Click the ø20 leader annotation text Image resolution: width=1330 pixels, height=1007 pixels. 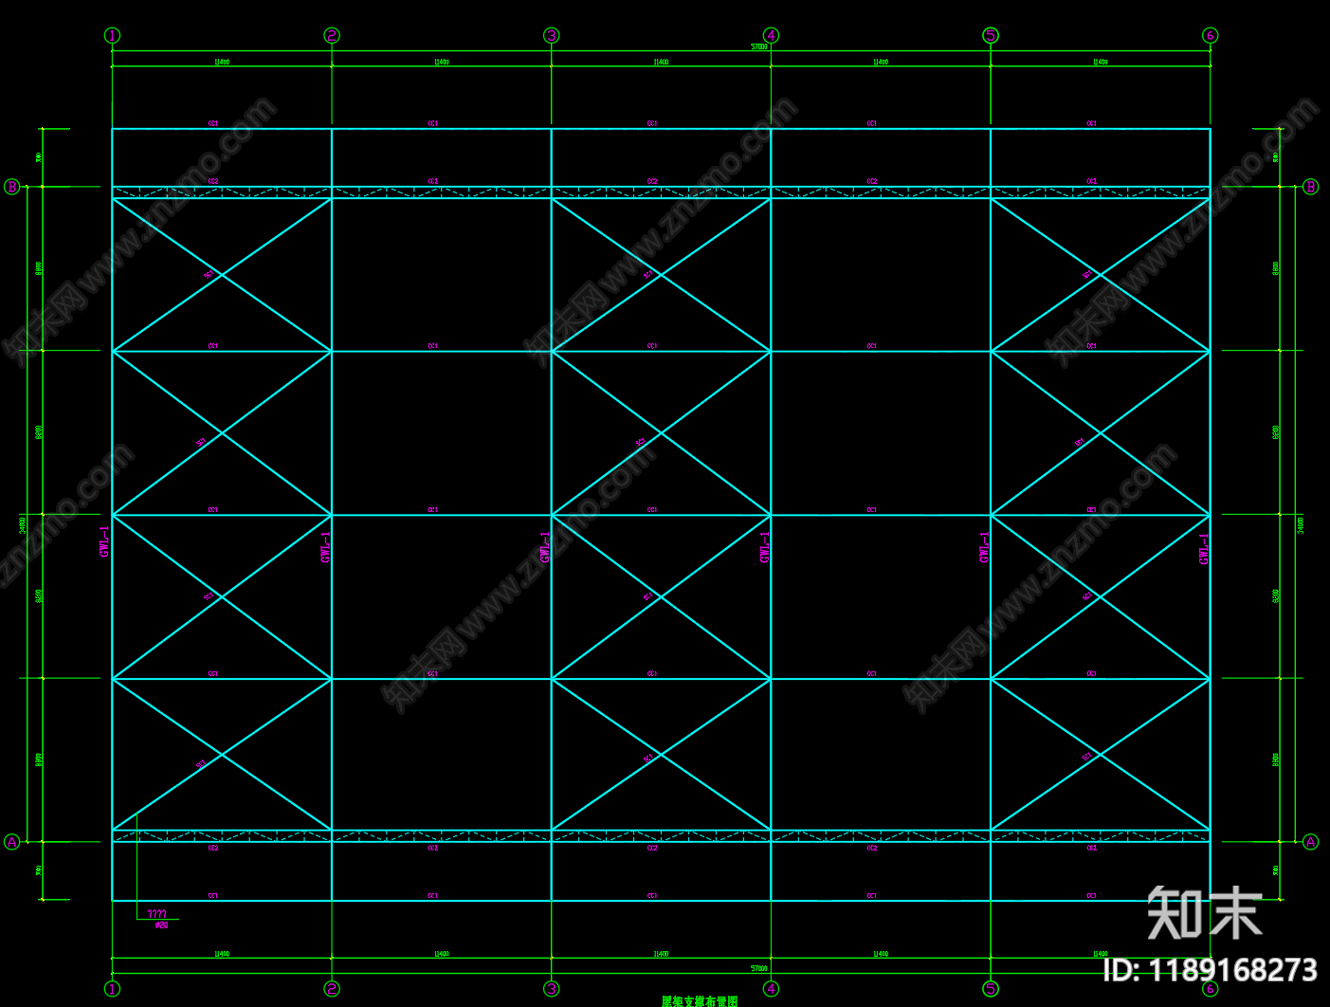point(161,925)
